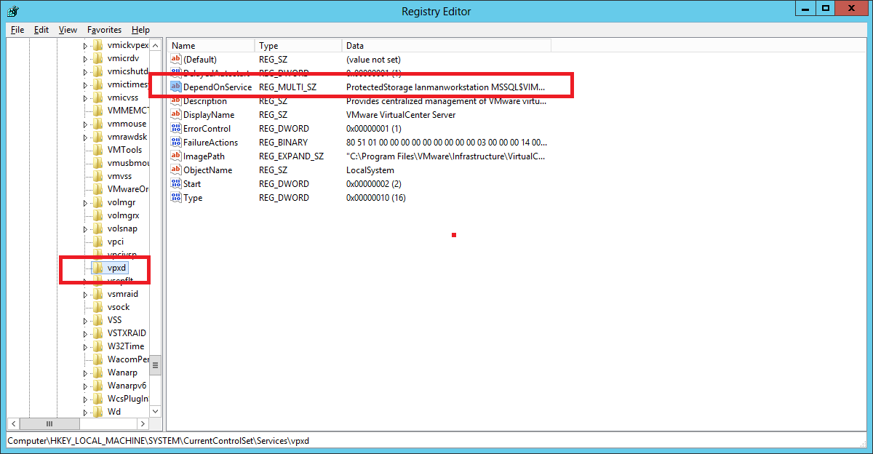The height and width of the screenshot is (454, 873).
Task: Click the vmusbmou folder icon
Action: (x=98, y=163)
